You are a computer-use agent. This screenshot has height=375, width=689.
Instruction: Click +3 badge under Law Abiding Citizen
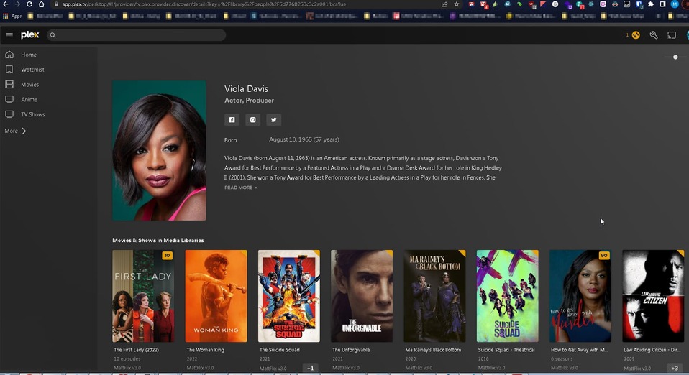click(x=675, y=368)
